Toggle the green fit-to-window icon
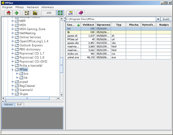Viewport: 173px width, 135px height. click(60, 13)
